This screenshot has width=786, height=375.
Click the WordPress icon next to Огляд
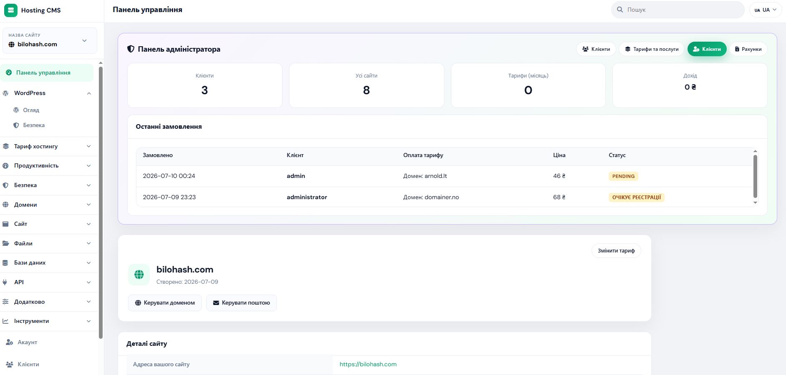pos(16,110)
